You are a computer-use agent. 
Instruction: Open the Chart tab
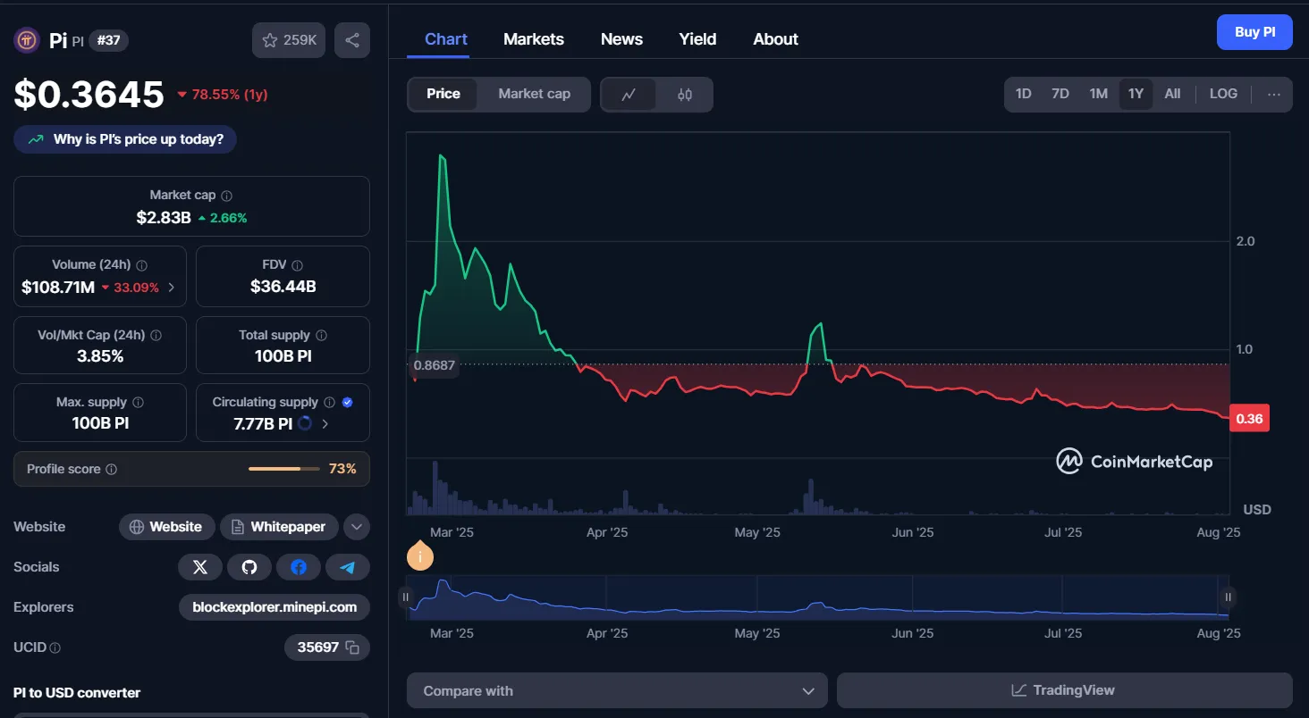coord(446,39)
